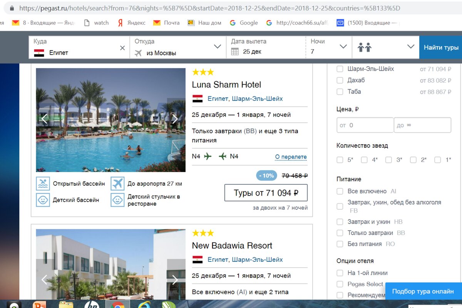The image size is (462, 308).
Task: Open the file folder in the taskbar
Action: (x=66, y=305)
